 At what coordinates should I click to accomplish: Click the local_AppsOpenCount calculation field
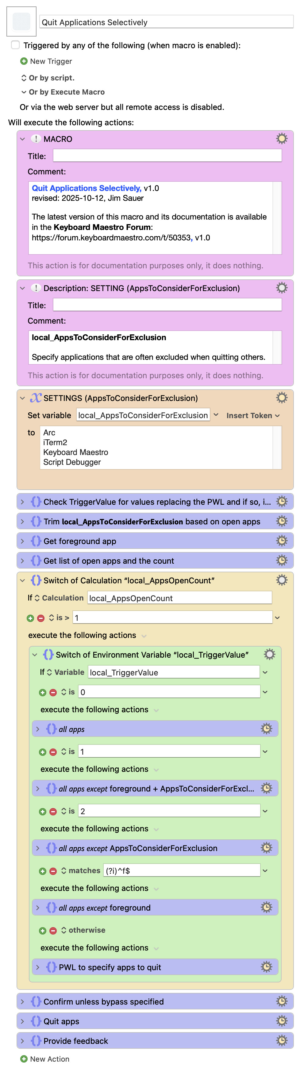[179, 598]
